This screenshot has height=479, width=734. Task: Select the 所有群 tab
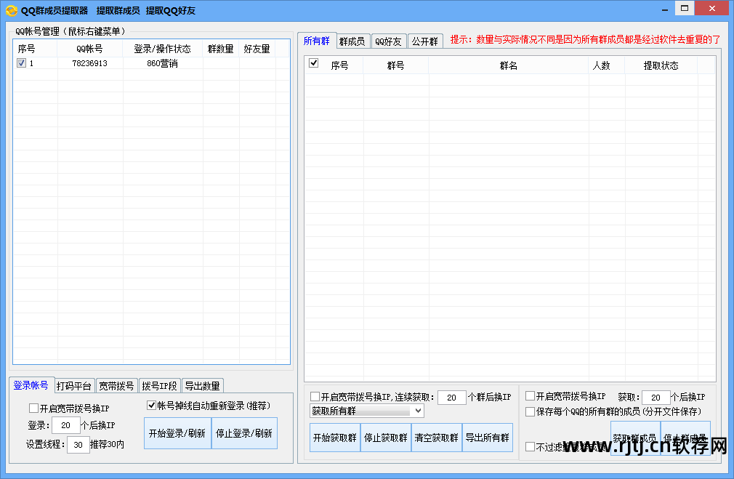[x=318, y=41]
